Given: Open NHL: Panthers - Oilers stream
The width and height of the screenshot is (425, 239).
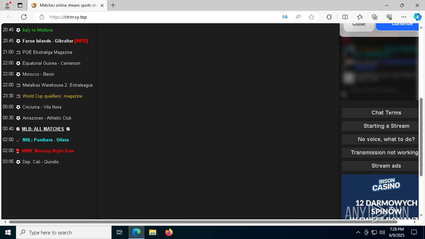Looking at the screenshot, I should point(45,140).
